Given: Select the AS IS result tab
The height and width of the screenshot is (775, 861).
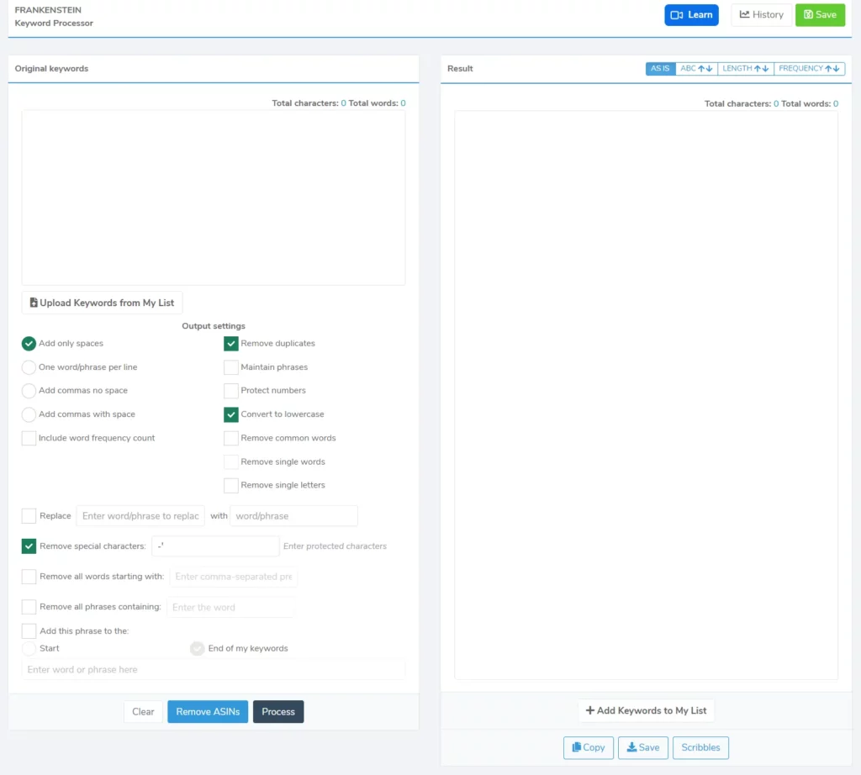Looking at the screenshot, I should click(660, 68).
